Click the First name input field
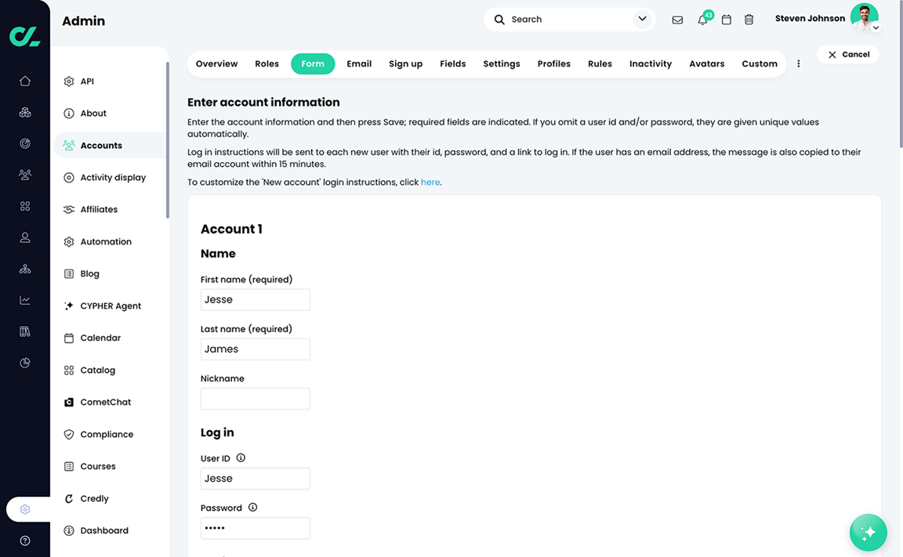 click(255, 300)
